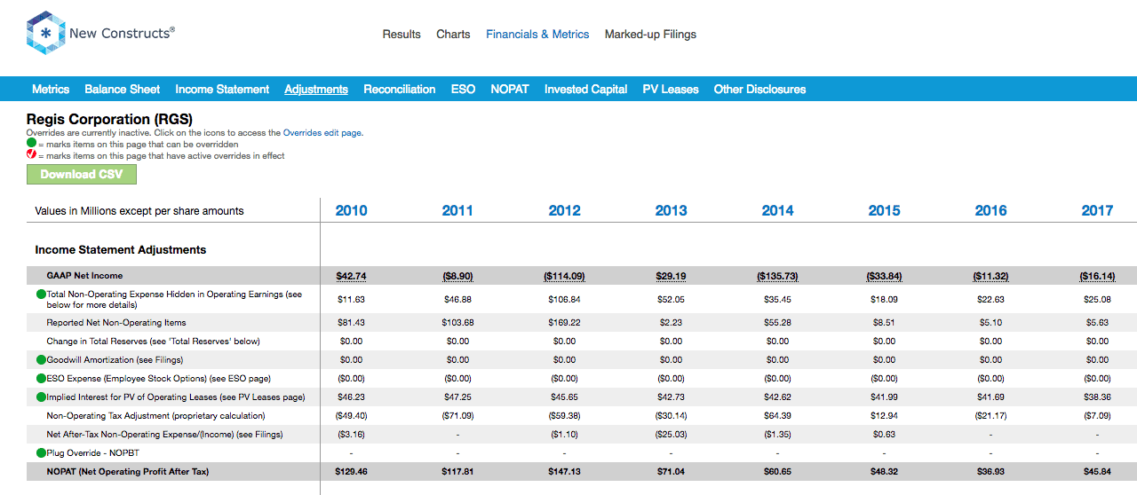Click the New Constructs brand name text
The image size is (1137, 495).
point(120,33)
